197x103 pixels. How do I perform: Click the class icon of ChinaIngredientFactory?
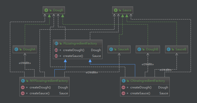(x=124, y=81)
